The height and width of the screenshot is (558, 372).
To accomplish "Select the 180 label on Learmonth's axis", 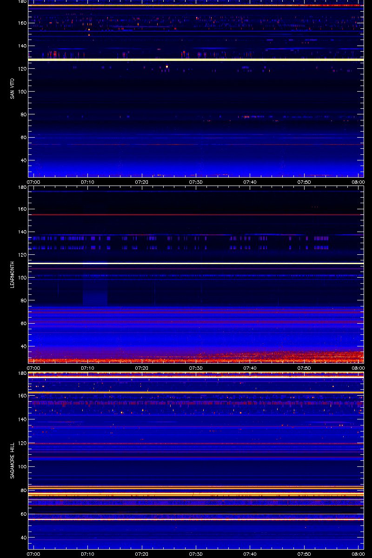I will pos(22,188).
